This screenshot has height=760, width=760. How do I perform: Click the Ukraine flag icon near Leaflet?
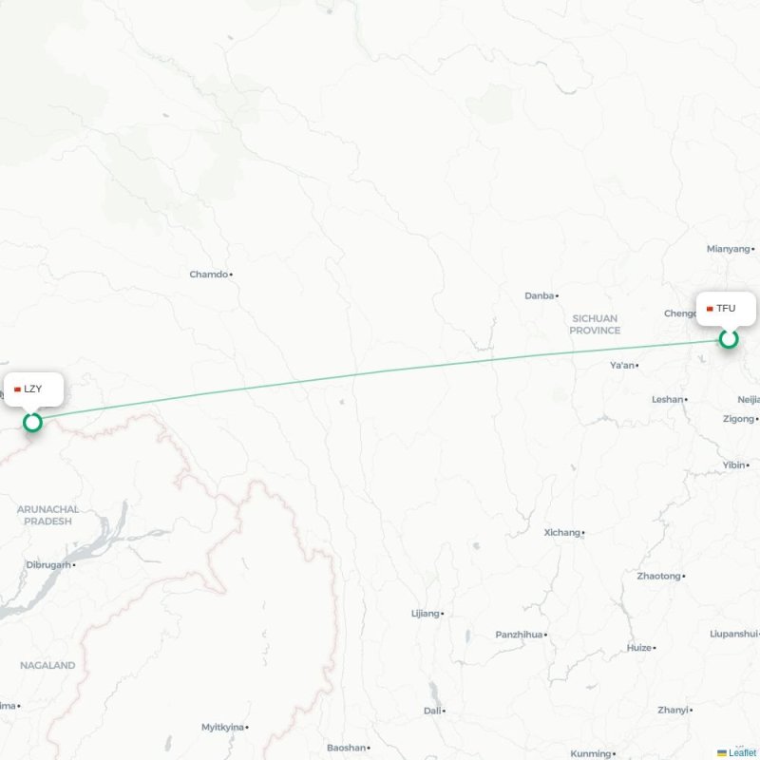point(722,752)
